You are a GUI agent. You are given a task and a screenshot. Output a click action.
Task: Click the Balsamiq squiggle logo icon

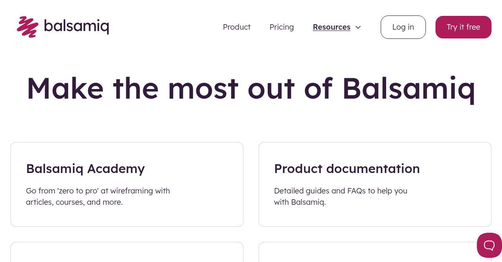click(27, 27)
